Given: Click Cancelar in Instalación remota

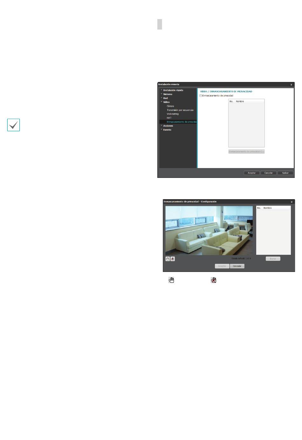Looking at the screenshot, I should pyautogui.click(x=269, y=173).
